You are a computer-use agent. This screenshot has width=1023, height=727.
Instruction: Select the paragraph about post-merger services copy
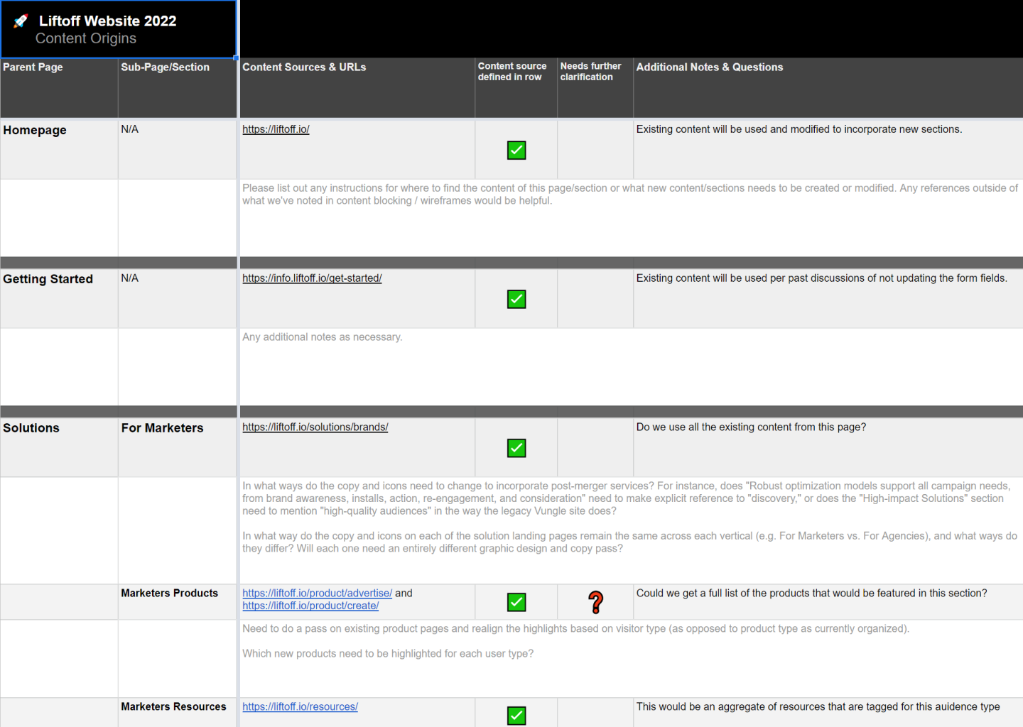coord(626,498)
